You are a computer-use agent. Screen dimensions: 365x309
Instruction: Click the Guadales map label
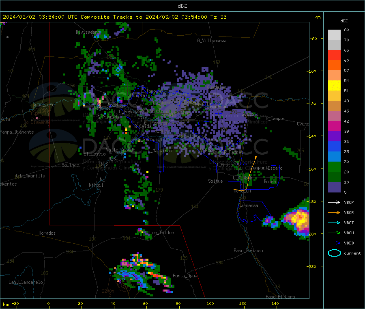(217, 87)
